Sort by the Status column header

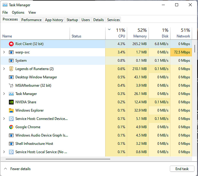[87, 33]
